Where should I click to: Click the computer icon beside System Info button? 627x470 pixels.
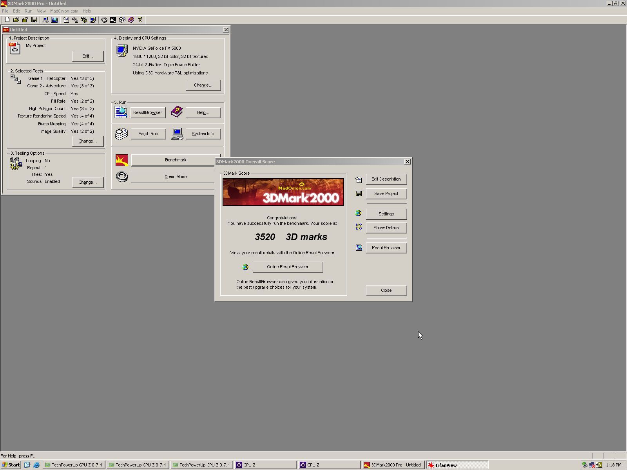pyautogui.click(x=177, y=134)
